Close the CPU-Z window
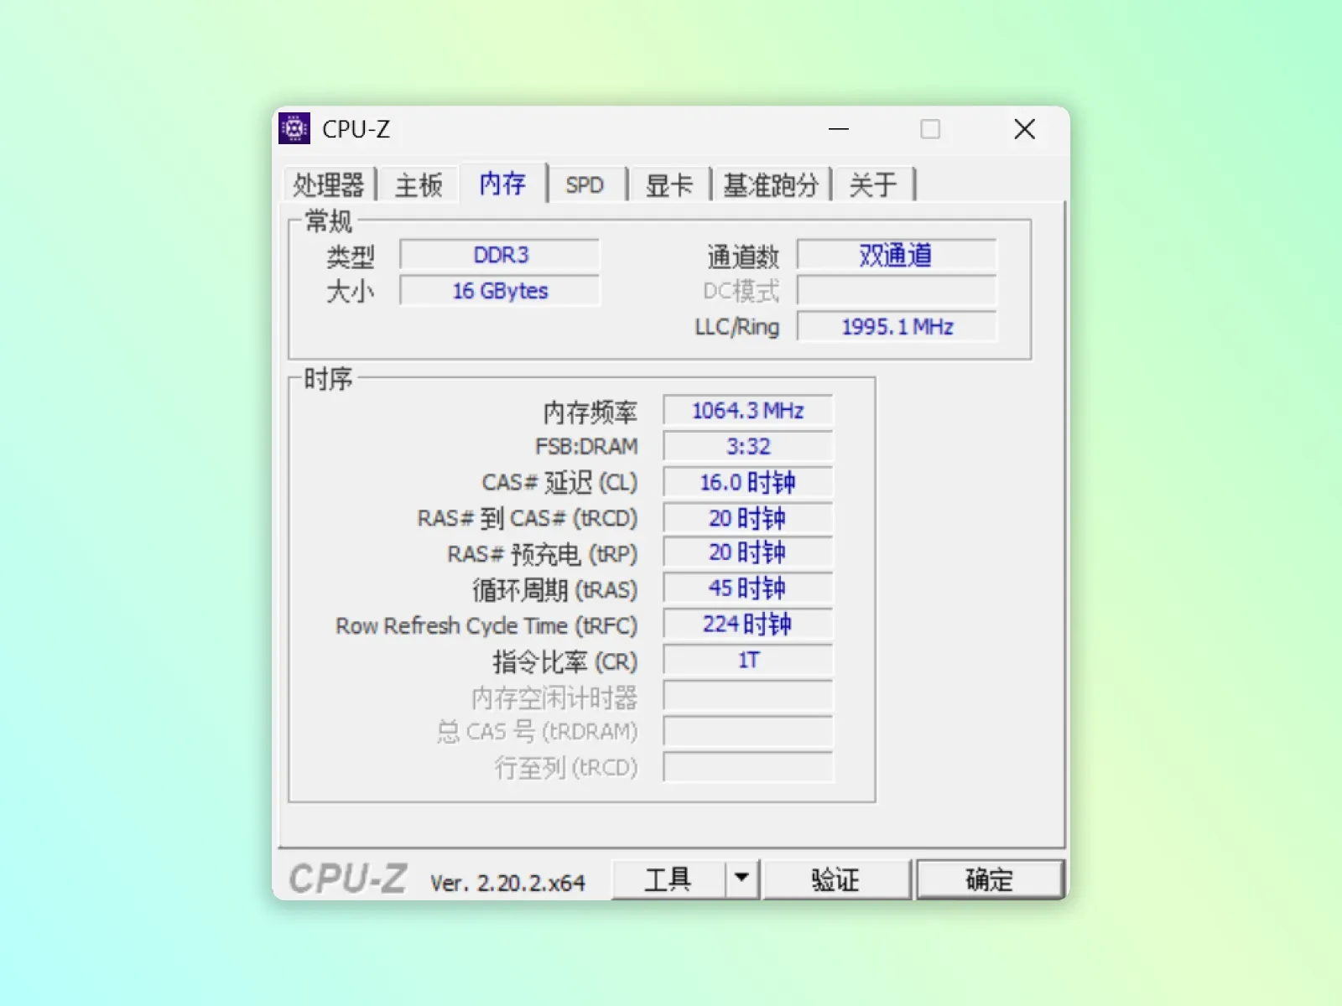This screenshot has height=1006, width=1342. 1024,129
